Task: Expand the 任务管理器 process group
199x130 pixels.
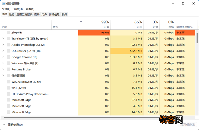Action: click(x=3, y=75)
